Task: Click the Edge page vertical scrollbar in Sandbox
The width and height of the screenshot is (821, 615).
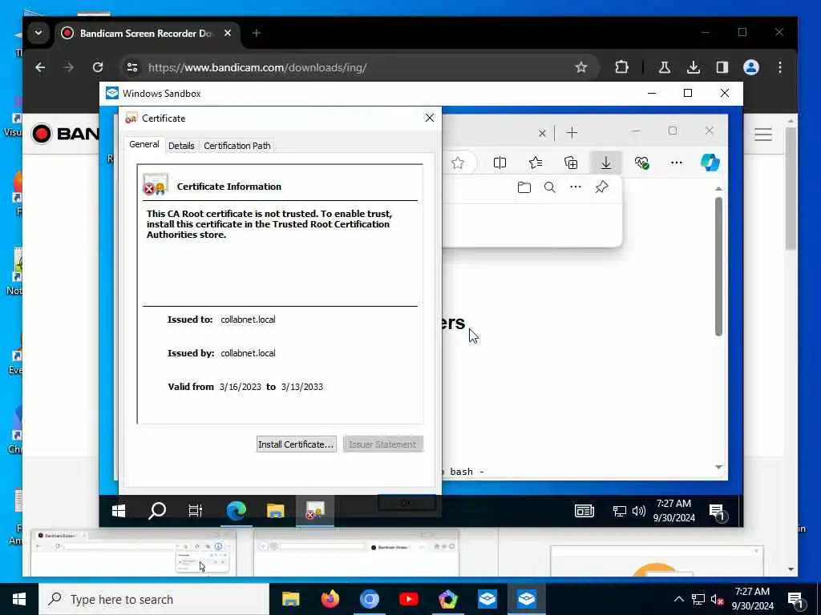Action: [718, 267]
